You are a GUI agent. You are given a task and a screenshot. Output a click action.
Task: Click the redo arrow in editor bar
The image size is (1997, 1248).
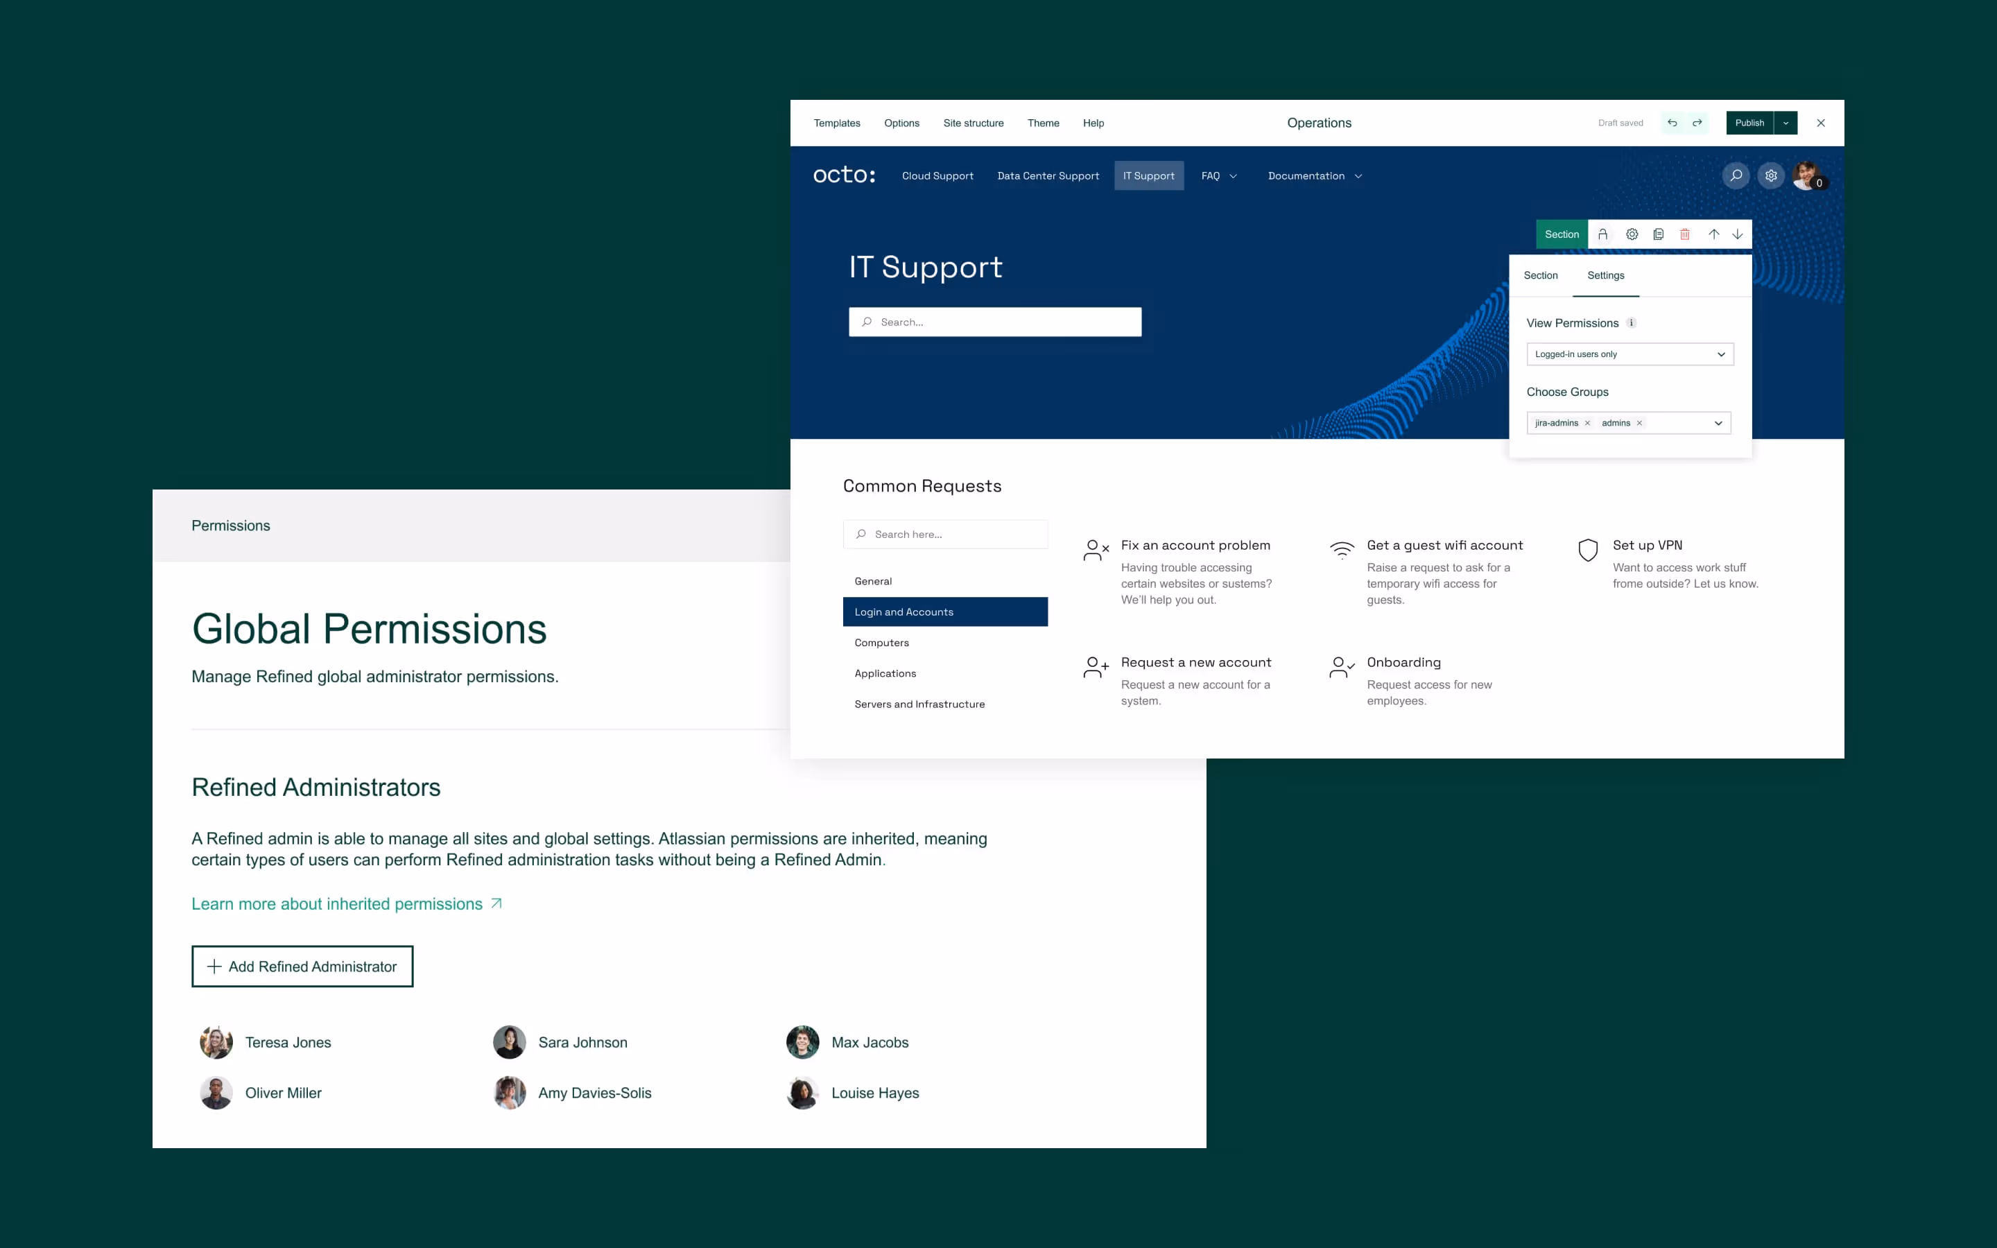click(1697, 123)
